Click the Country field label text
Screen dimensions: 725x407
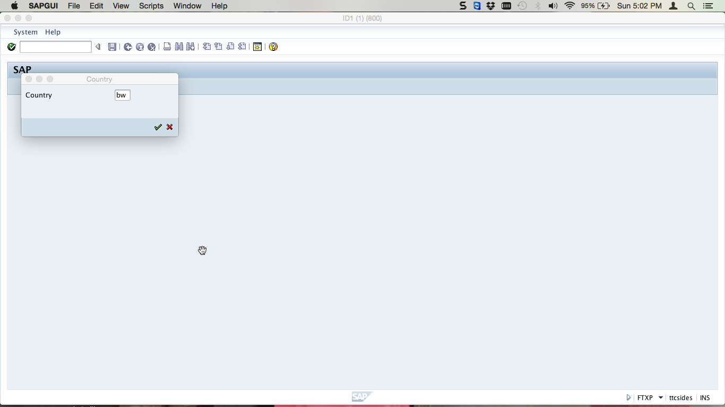pyautogui.click(x=39, y=95)
